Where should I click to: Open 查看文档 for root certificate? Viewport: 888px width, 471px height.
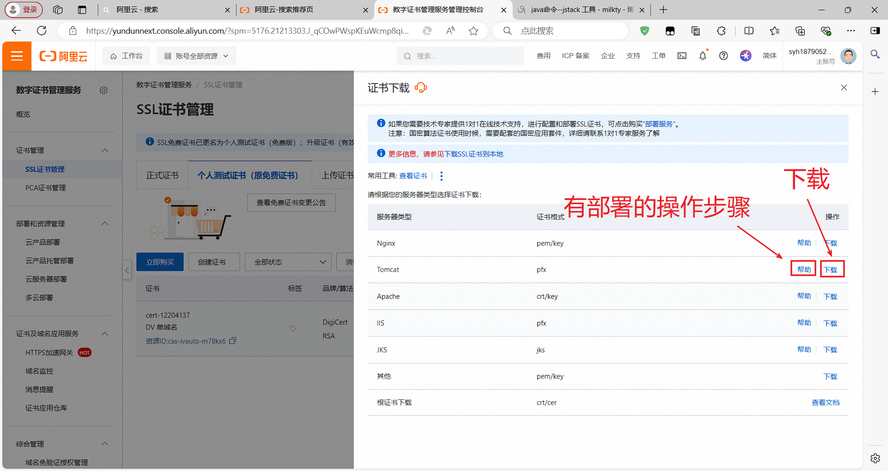826,403
